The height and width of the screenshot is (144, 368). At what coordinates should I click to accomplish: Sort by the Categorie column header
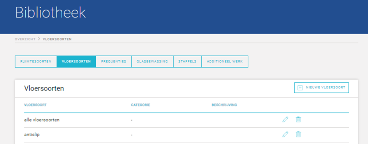pos(140,105)
